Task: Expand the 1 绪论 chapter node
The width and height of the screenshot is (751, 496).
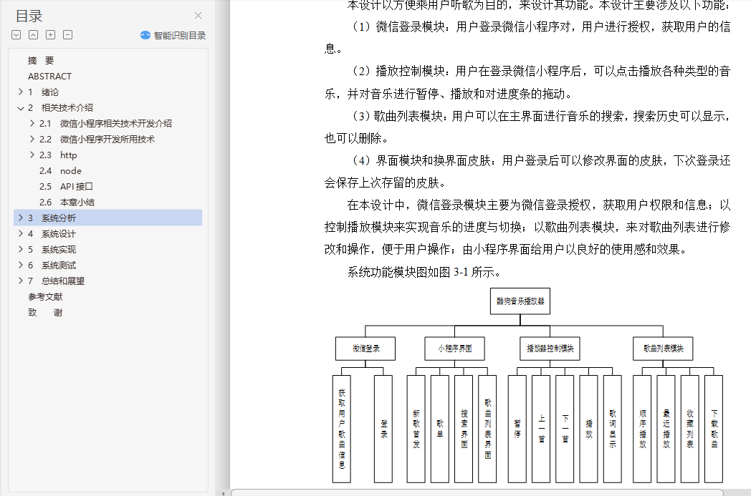Action: (20, 92)
